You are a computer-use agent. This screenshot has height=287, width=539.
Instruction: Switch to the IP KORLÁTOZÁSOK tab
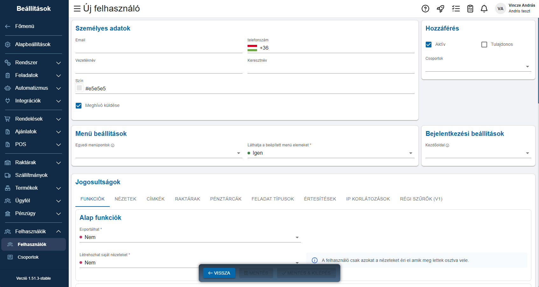point(368,199)
